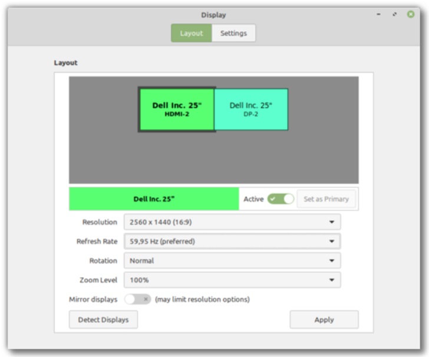Click the Mirror displays label

point(93,299)
